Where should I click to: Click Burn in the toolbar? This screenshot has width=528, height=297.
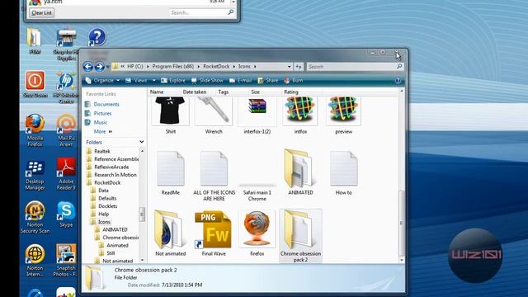(x=294, y=81)
